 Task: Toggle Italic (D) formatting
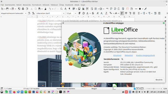click(83, 13)
